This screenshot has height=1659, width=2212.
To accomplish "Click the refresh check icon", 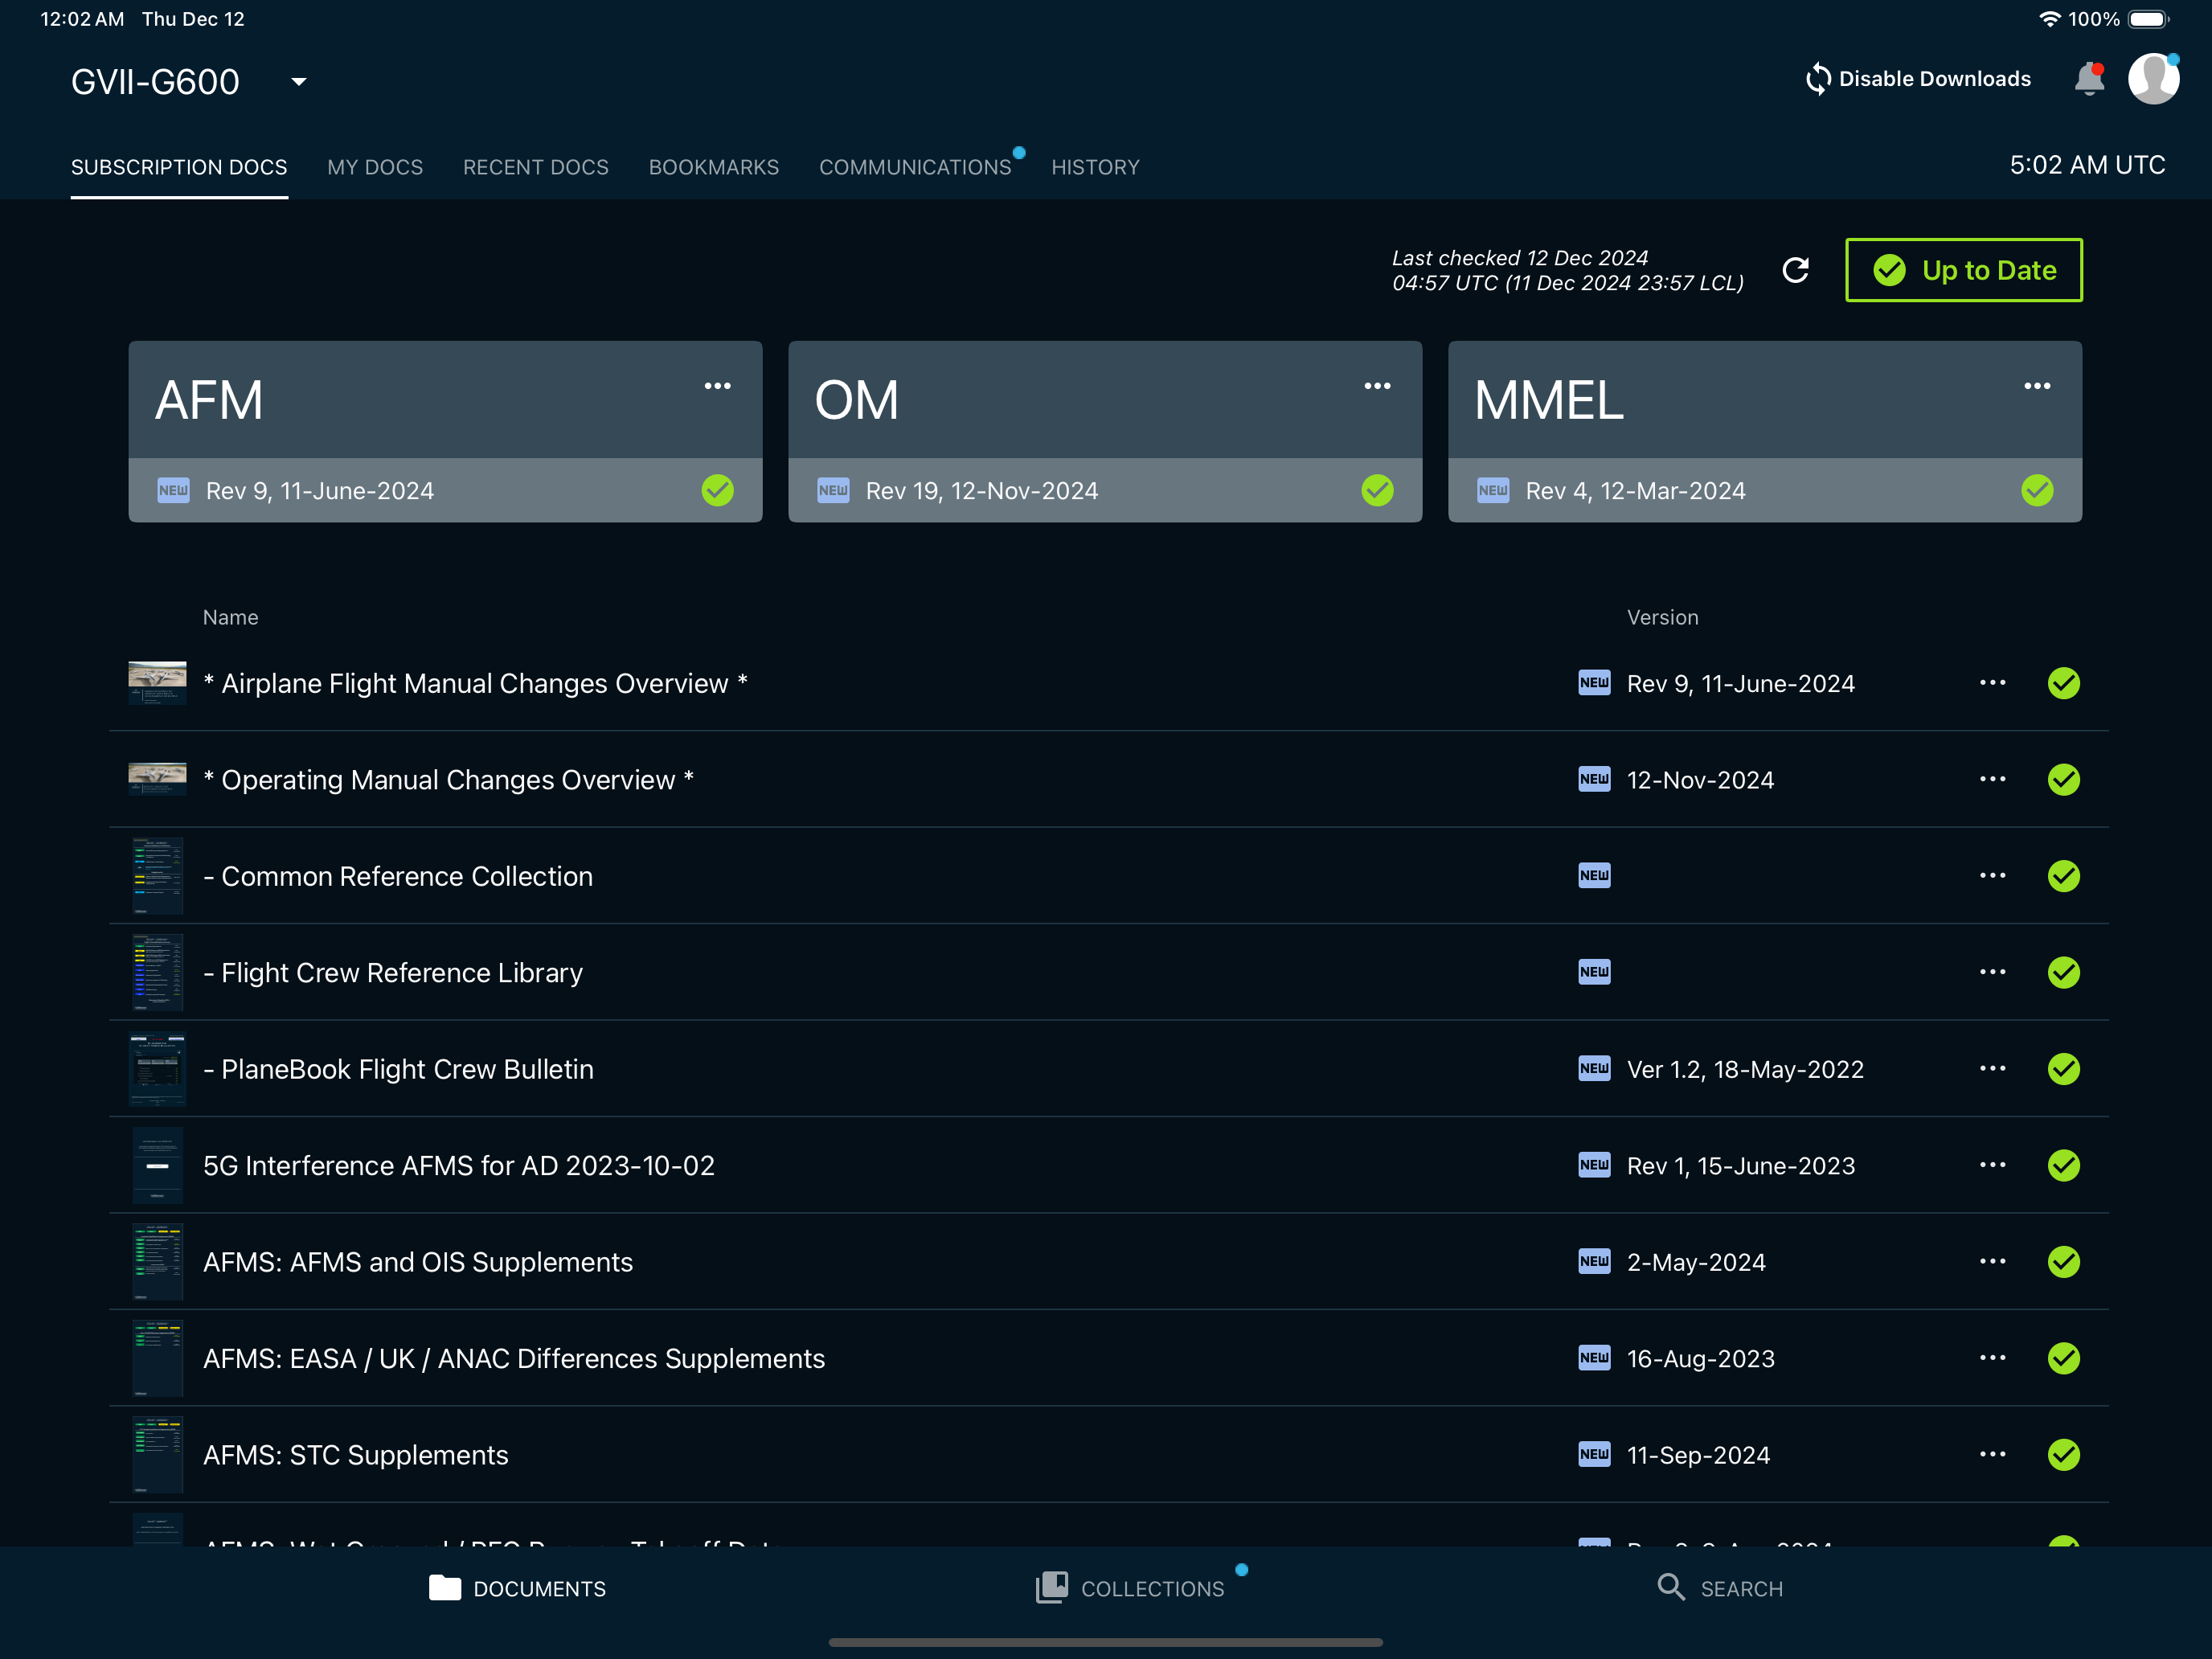I will click(1796, 270).
